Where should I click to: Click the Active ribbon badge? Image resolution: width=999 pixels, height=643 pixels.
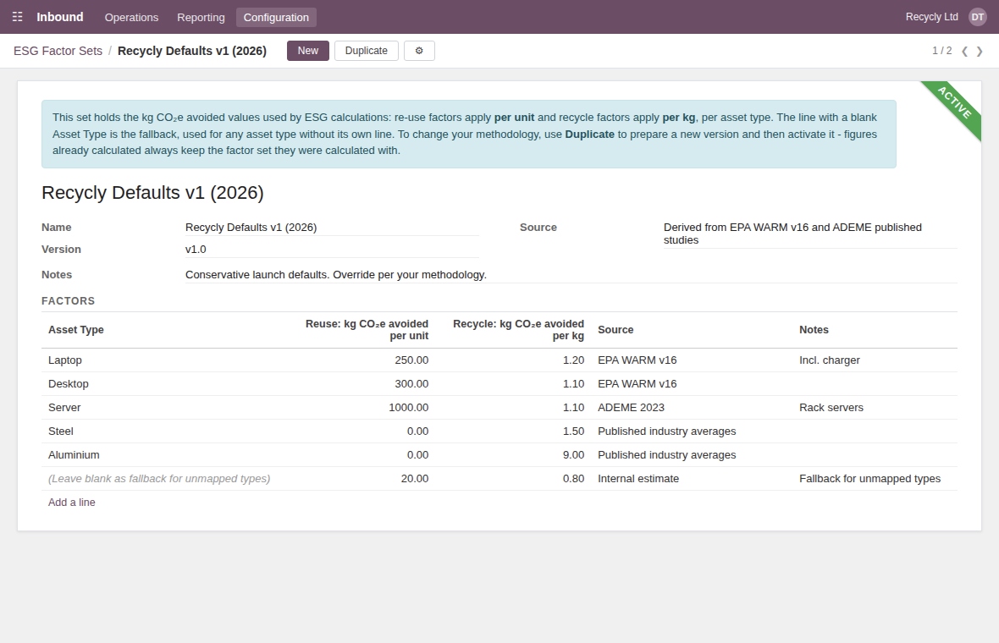[x=954, y=104]
